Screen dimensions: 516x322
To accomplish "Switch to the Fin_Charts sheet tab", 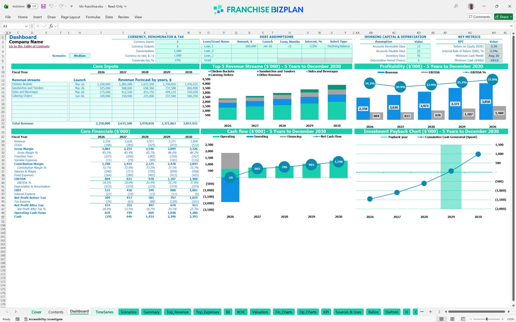I will click(x=284, y=312).
